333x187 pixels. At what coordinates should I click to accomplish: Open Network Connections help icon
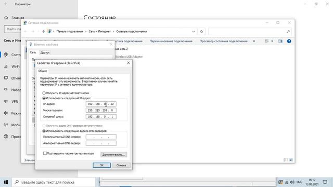pyautogui.click(x=289, y=41)
